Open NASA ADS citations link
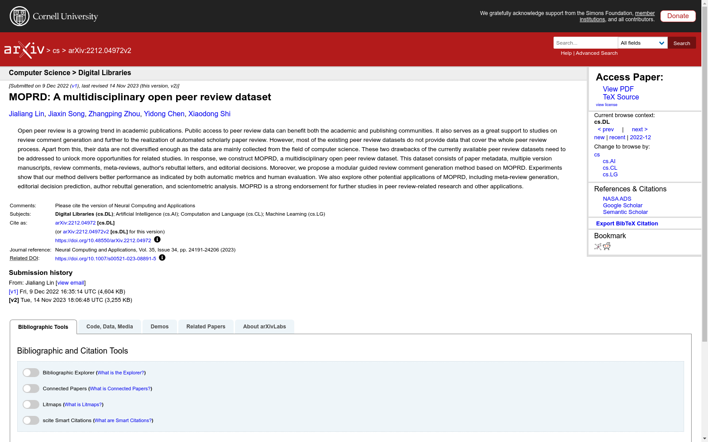Viewport: 708px width, 442px height. tap(617, 199)
